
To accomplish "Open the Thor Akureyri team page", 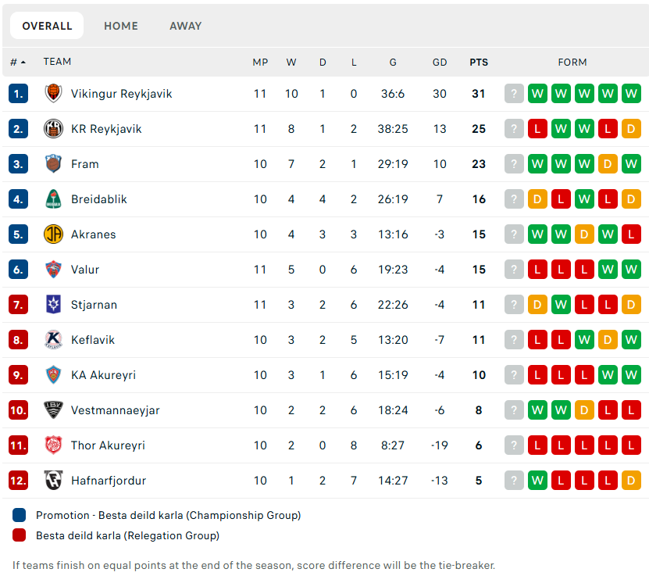I will [x=108, y=445].
